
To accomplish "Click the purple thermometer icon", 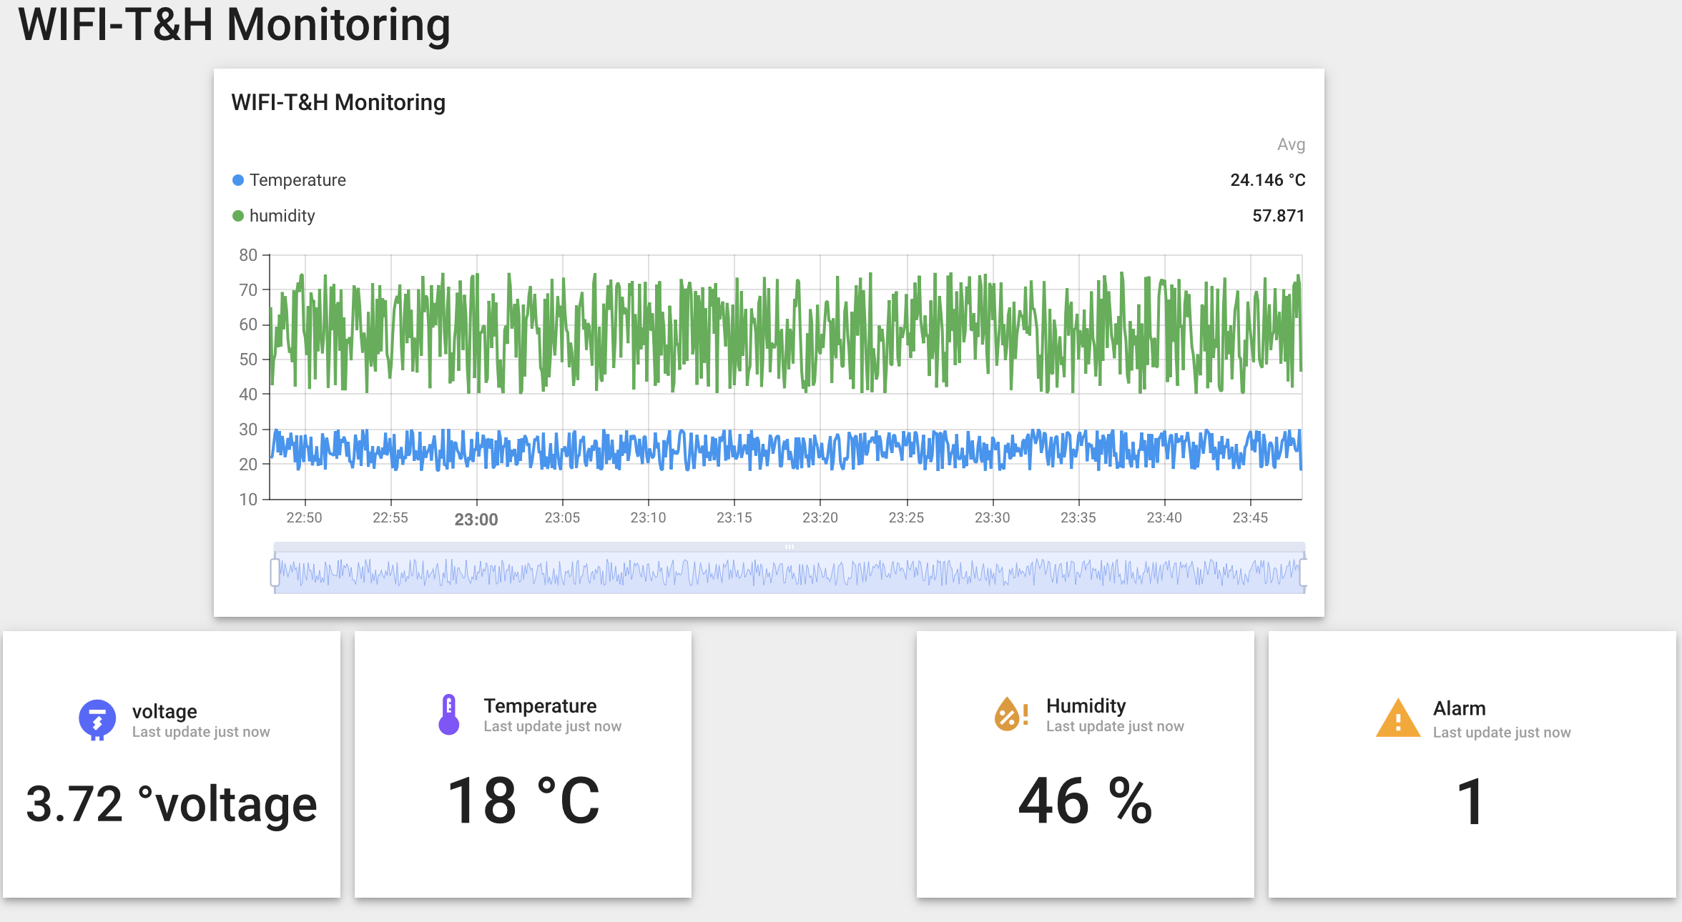I will [449, 714].
